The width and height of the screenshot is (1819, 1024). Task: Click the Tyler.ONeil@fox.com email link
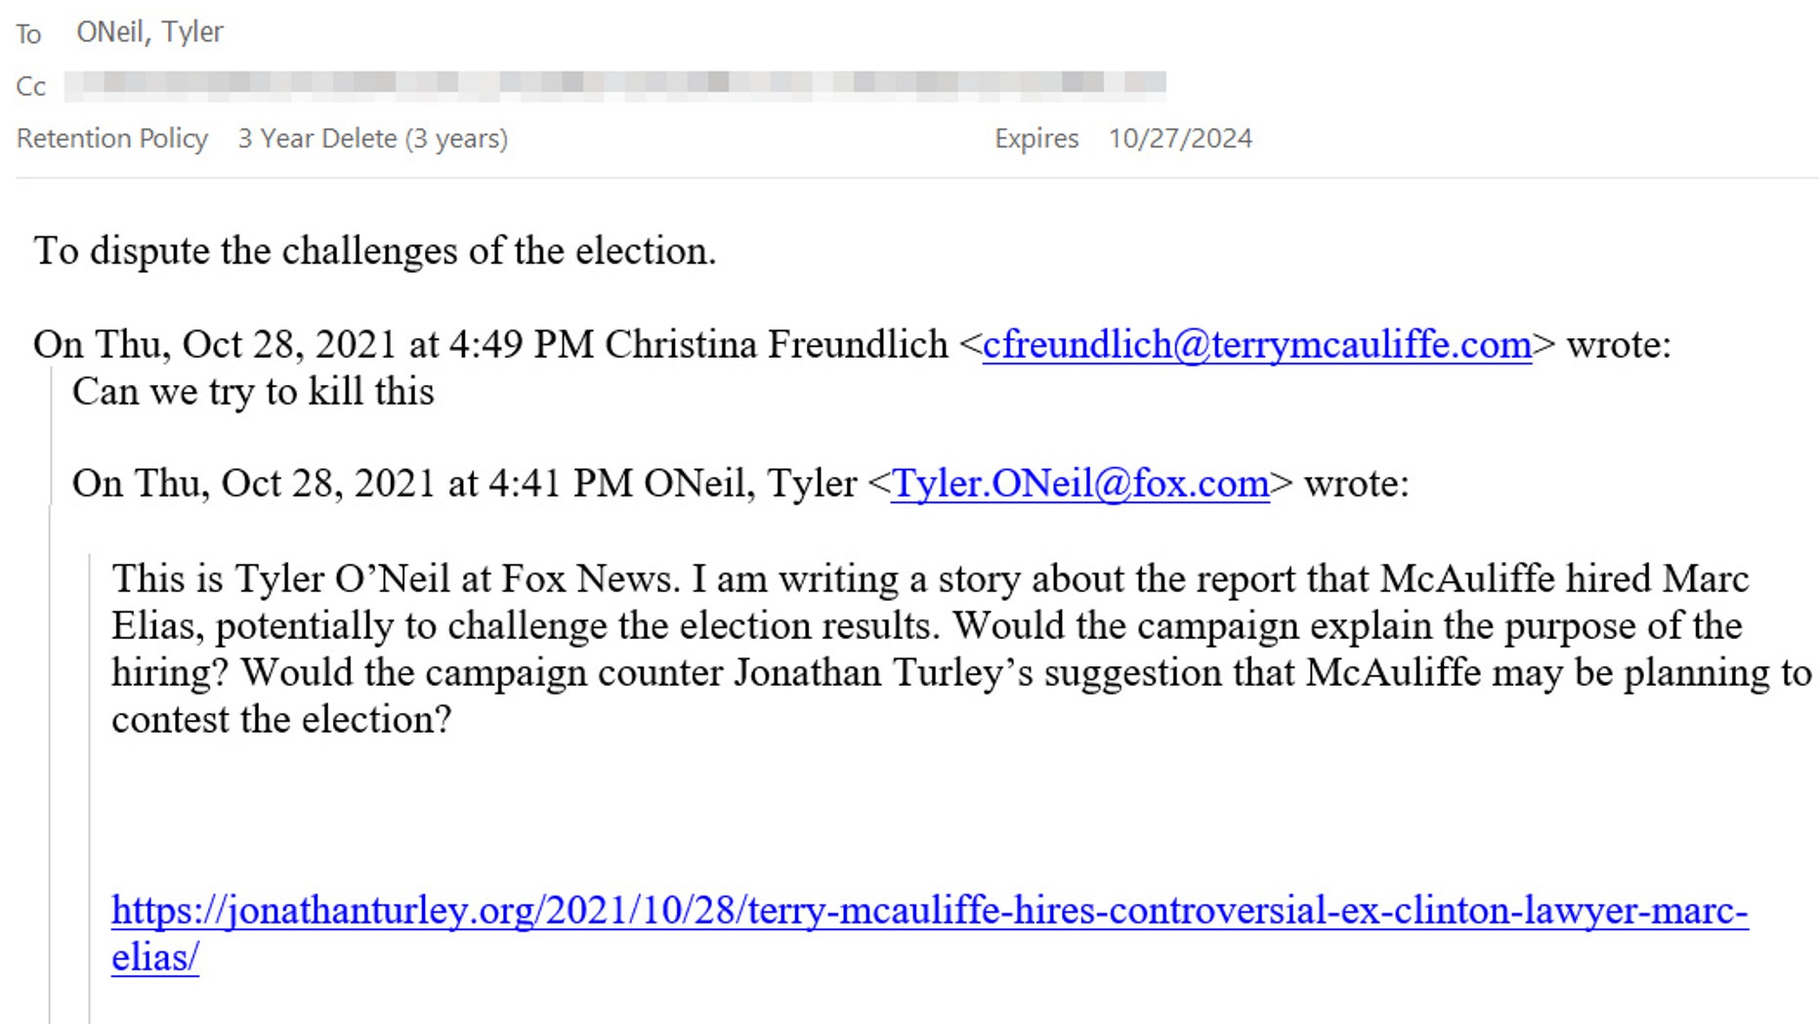pos(1079,484)
